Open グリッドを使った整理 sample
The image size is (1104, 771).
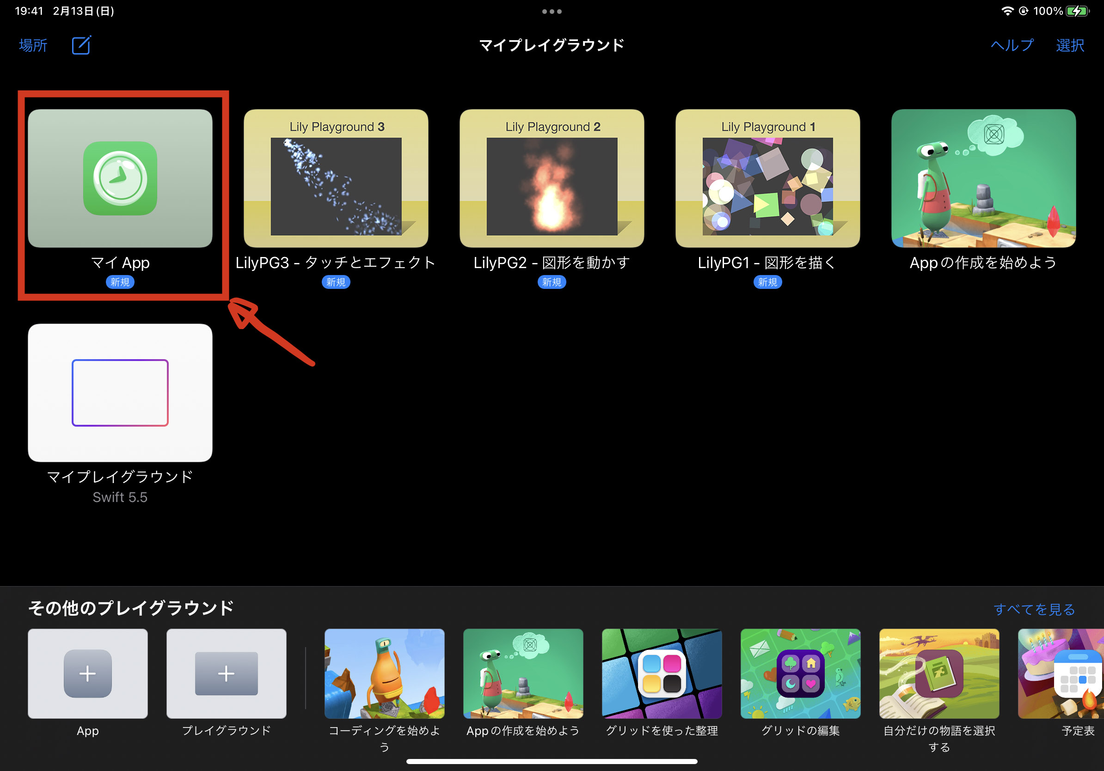(662, 673)
